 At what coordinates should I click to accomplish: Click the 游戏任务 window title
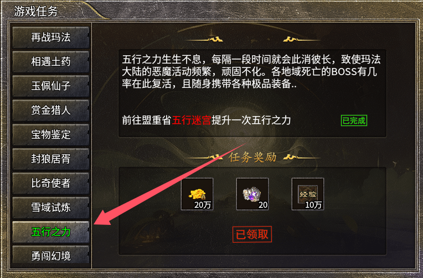click(36, 11)
